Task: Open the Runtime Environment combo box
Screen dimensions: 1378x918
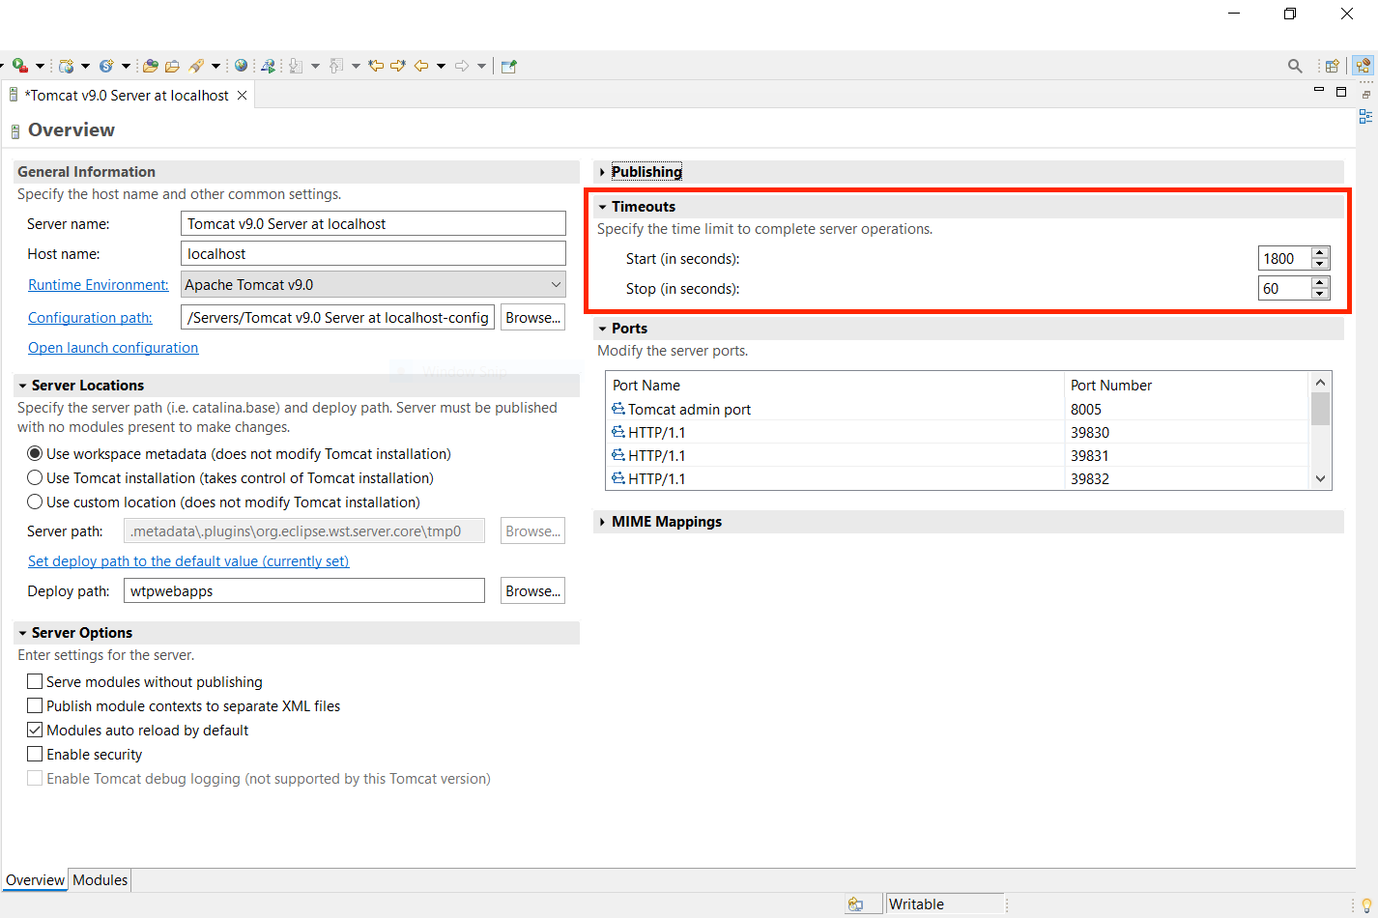Action: pyautogui.click(x=373, y=284)
